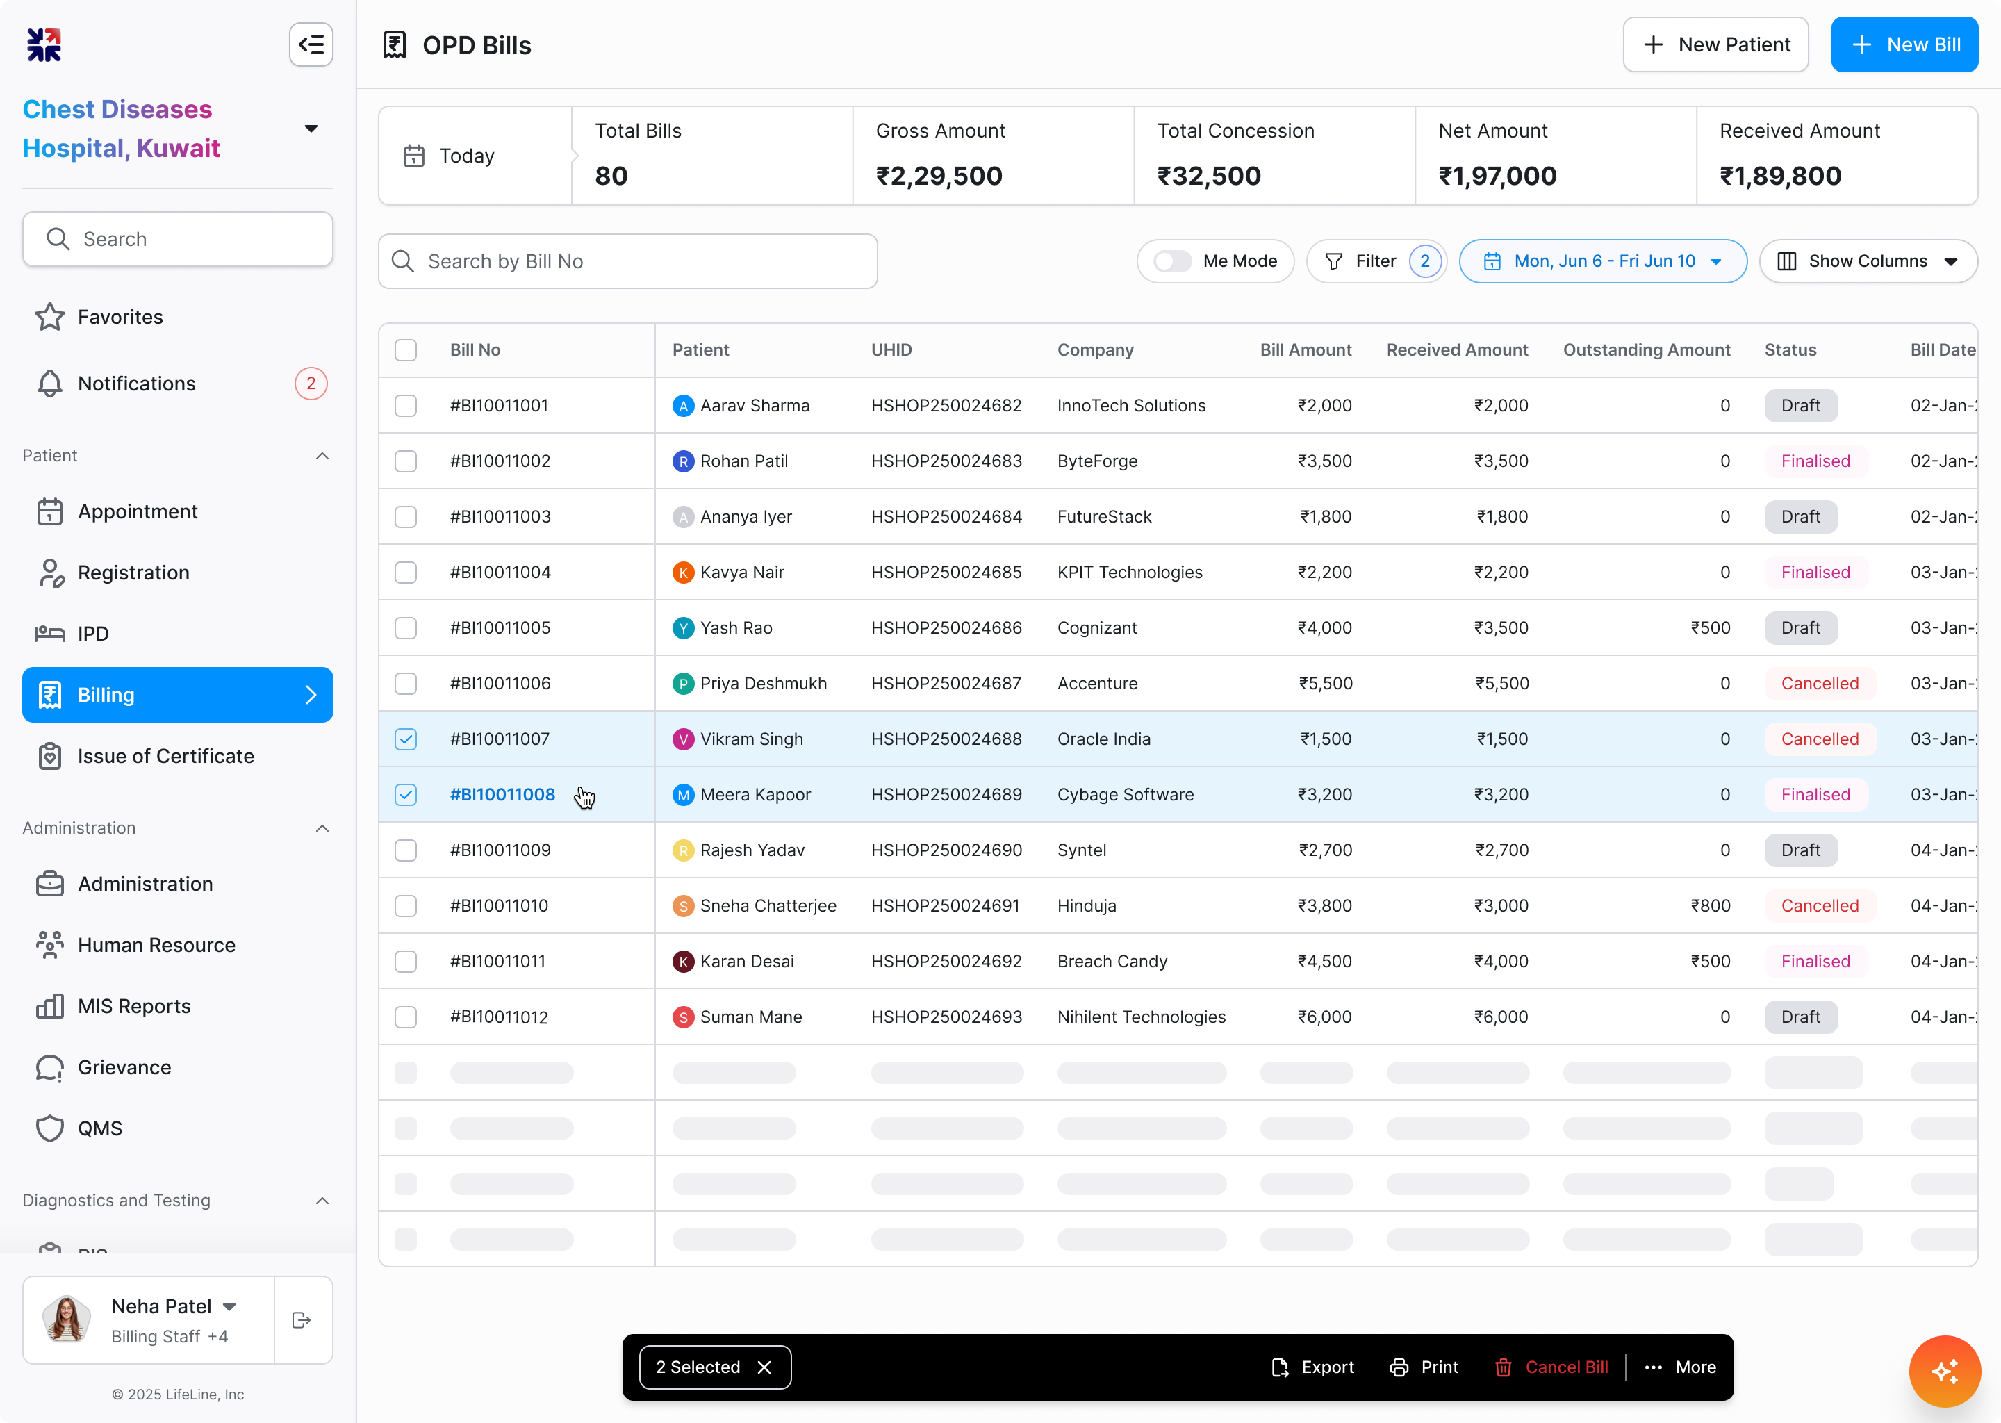The image size is (2001, 1423).
Task: Open the Show Columns dropdown
Action: click(1868, 261)
